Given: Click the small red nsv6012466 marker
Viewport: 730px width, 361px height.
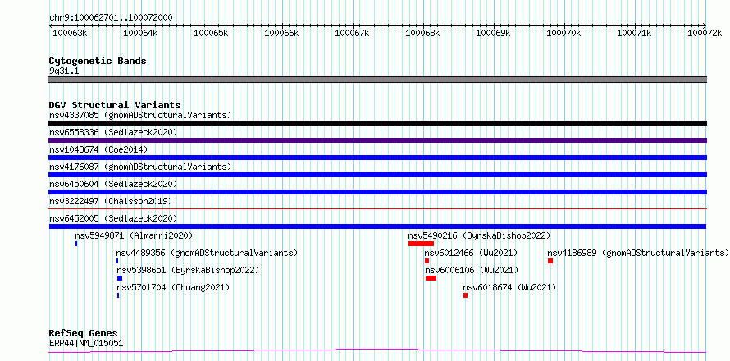Looking at the screenshot, I should pyautogui.click(x=427, y=261).
